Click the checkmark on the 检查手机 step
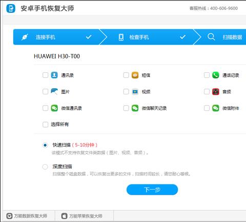This screenshot has width=246, height=222. point(182,37)
